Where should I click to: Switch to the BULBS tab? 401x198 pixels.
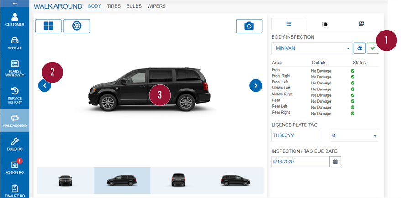click(134, 6)
